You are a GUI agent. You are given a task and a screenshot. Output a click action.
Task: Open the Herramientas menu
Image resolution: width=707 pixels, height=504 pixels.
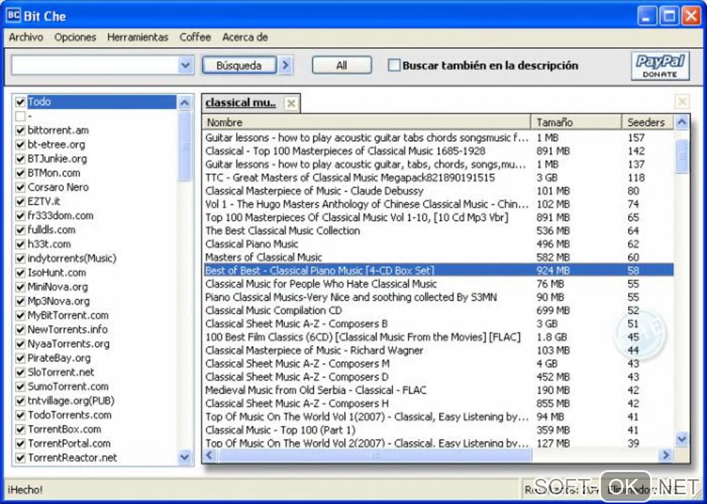(137, 37)
